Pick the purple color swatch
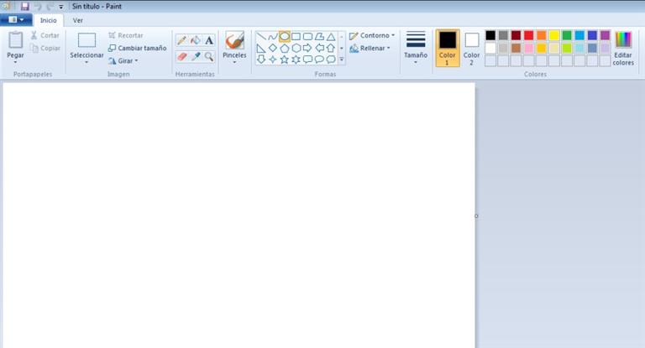 pyautogui.click(x=605, y=35)
